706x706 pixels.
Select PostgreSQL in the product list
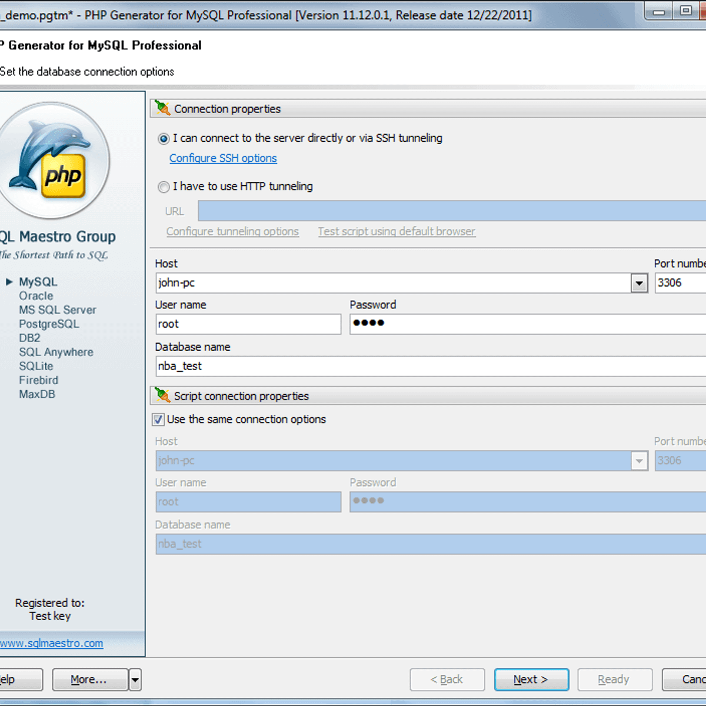[x=48, y=324]
